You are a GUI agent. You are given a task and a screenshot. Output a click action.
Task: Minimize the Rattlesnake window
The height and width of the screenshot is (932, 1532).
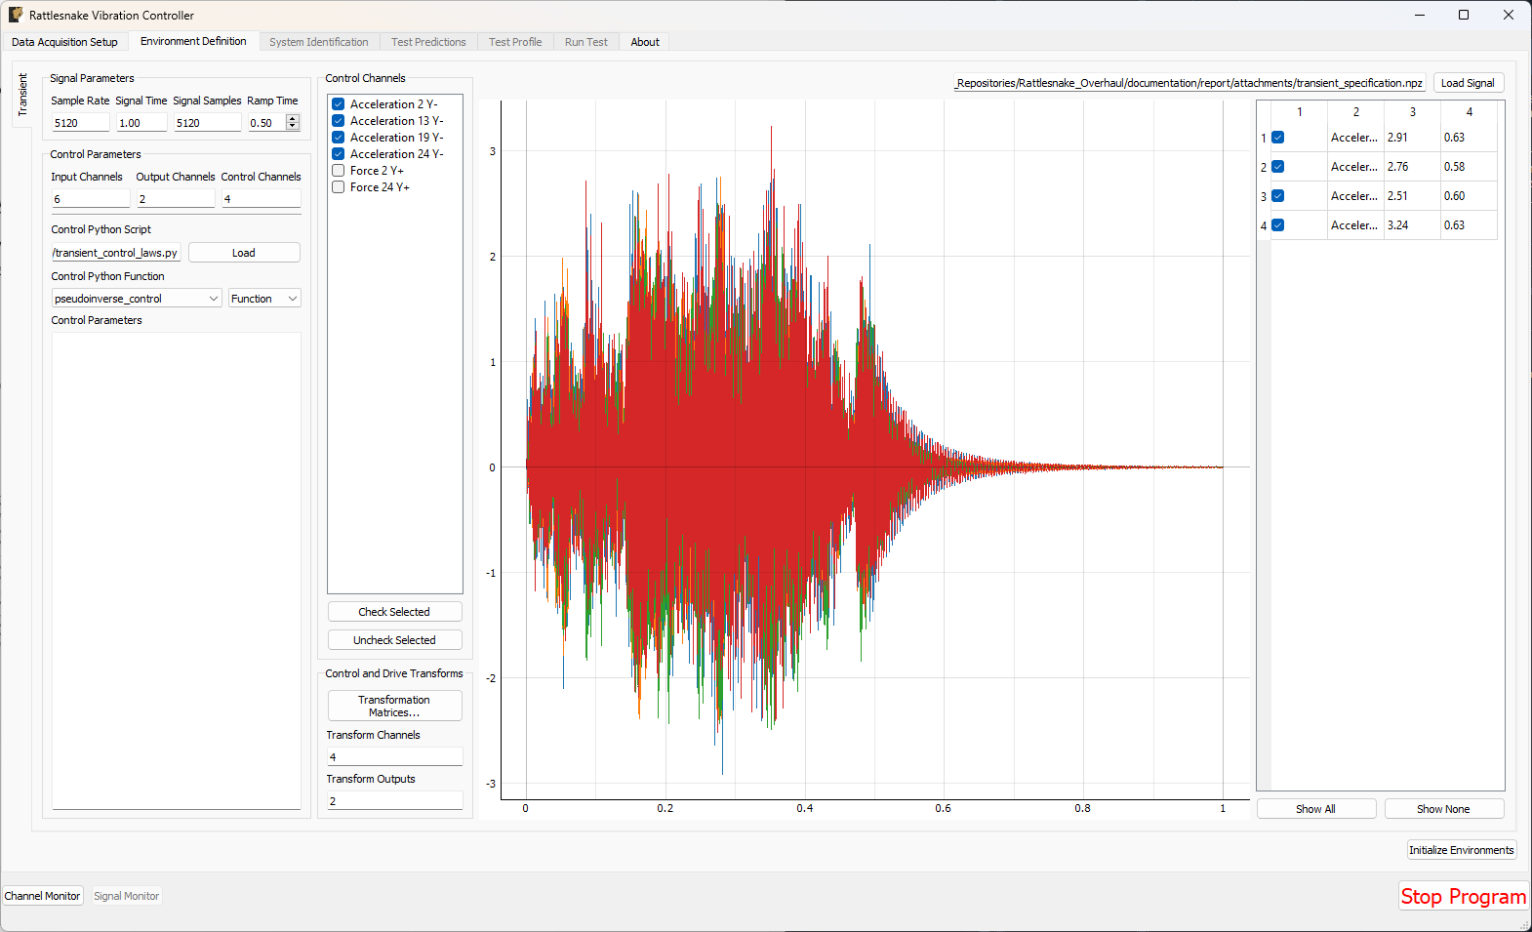[x=1420, y=15]
